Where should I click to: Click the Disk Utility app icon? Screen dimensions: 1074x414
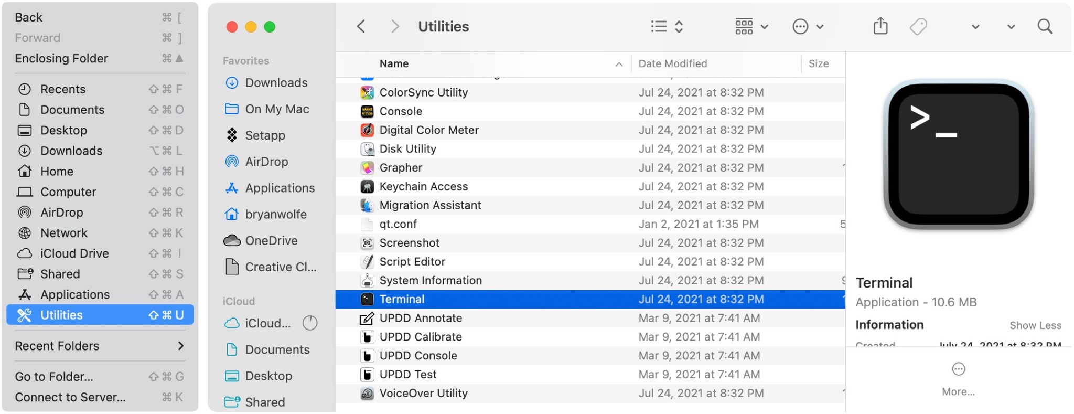(x=367, y=149)
